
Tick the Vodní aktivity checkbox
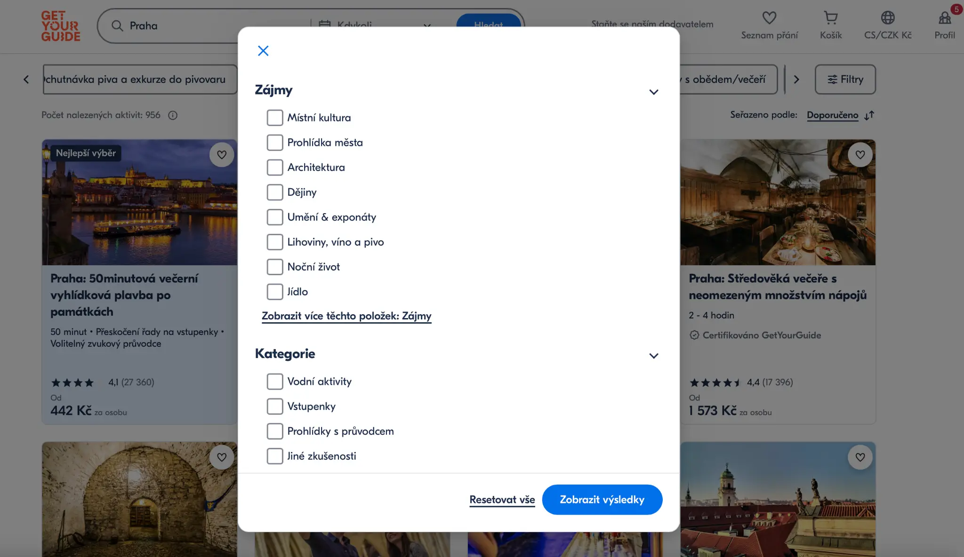[x=275, y=382]
